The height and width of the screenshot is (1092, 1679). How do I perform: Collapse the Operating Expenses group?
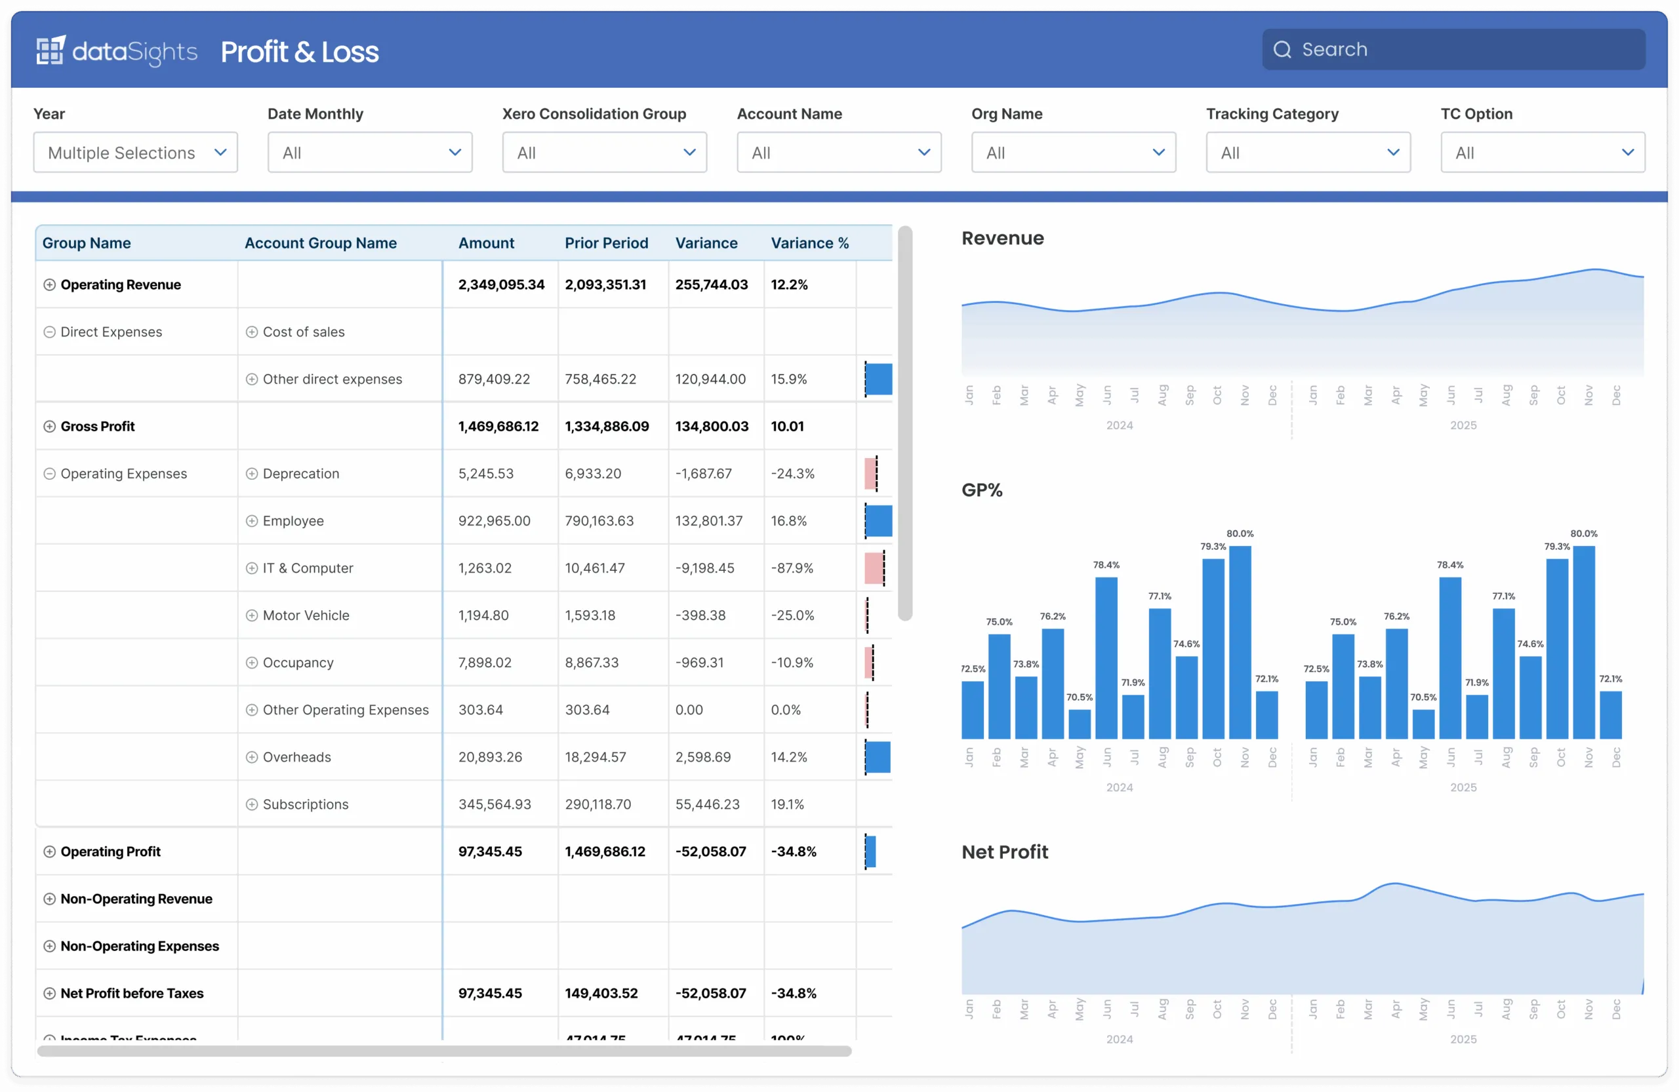coord(49,474)
